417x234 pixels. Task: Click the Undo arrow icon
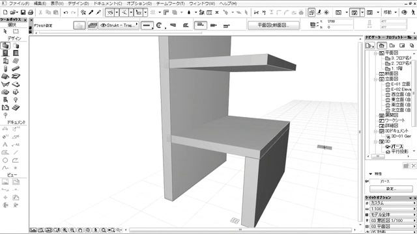pos(66,12)
